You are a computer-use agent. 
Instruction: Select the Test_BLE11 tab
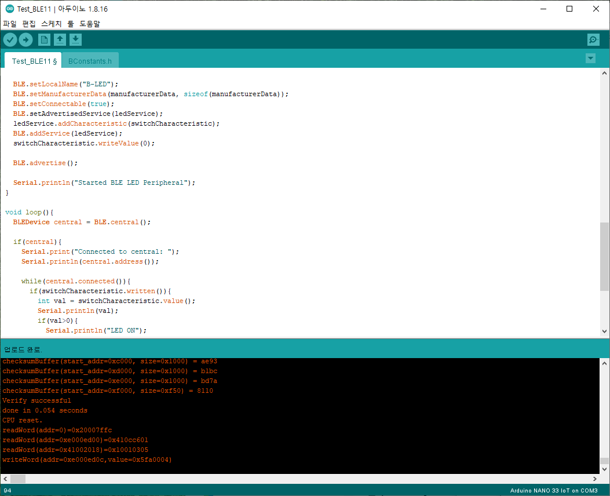pyautogui.click(x=34, y=61)
